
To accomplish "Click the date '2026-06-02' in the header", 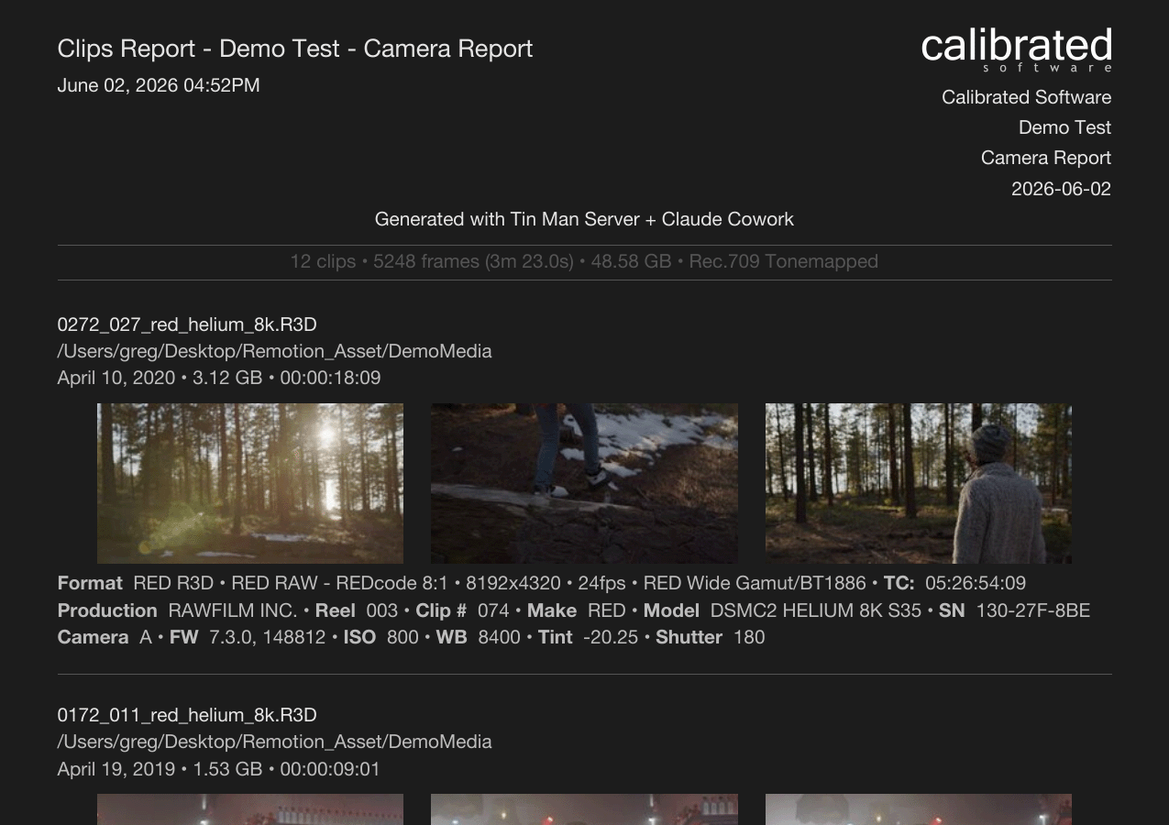I will [1061, 189].
